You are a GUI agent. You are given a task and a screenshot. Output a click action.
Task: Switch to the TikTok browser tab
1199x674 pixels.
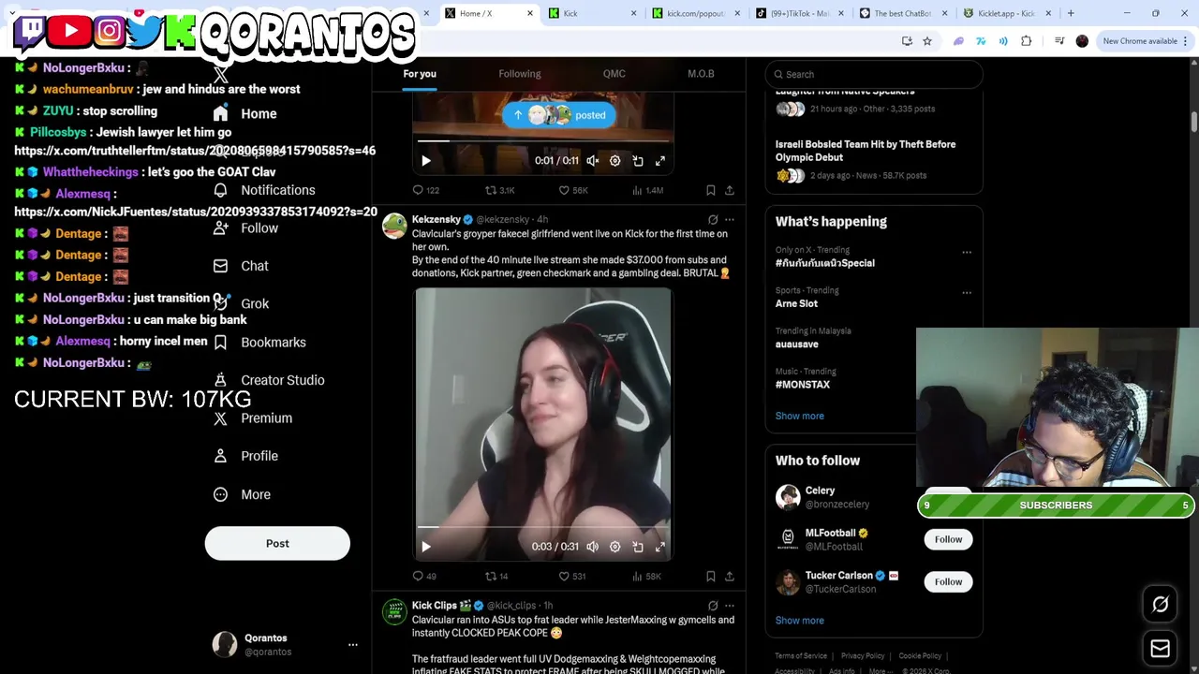[x=798, y=13]
